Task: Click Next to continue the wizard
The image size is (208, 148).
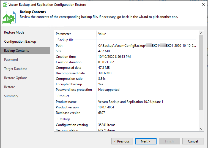Action: pyautogui.click(x=146, y=141)
